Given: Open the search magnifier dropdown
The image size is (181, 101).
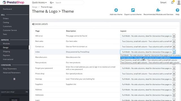Looking at the screenshot, I should pyautogui.click(x=51, y=3).
